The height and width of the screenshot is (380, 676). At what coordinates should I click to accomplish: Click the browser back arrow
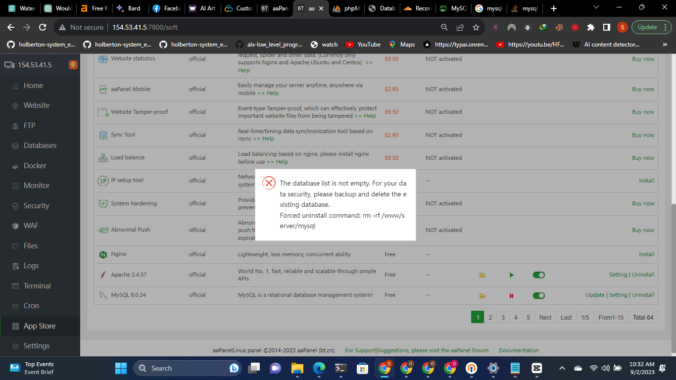coord(11,27)
